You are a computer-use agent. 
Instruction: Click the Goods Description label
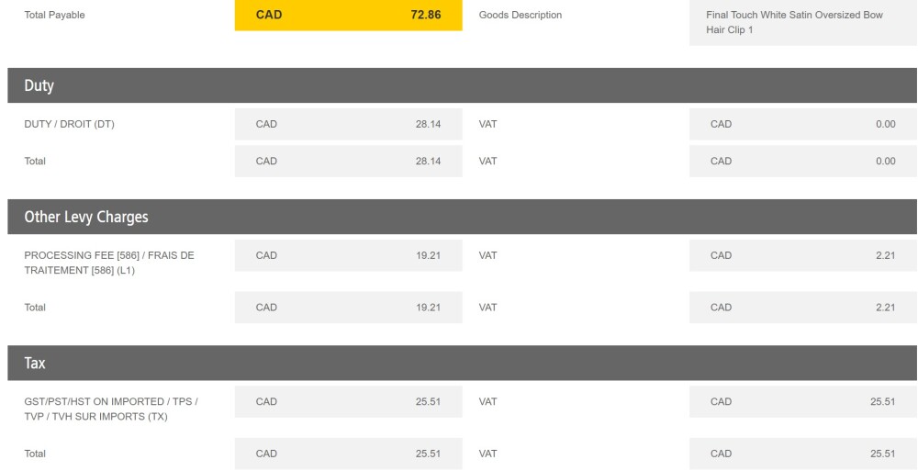click(x=521, y=16)
